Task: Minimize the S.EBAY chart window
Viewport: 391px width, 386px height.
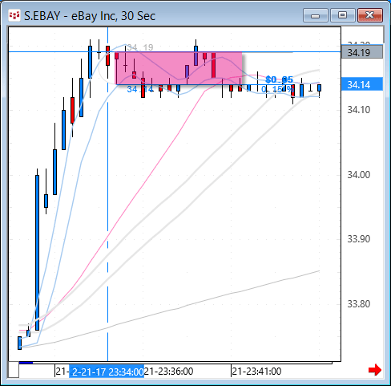Action: 316,15
